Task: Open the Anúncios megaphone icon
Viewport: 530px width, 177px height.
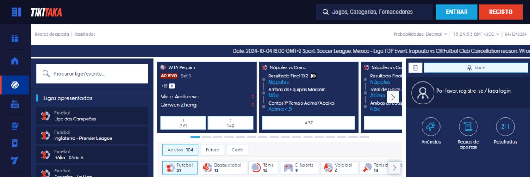Action: (431, 127)
